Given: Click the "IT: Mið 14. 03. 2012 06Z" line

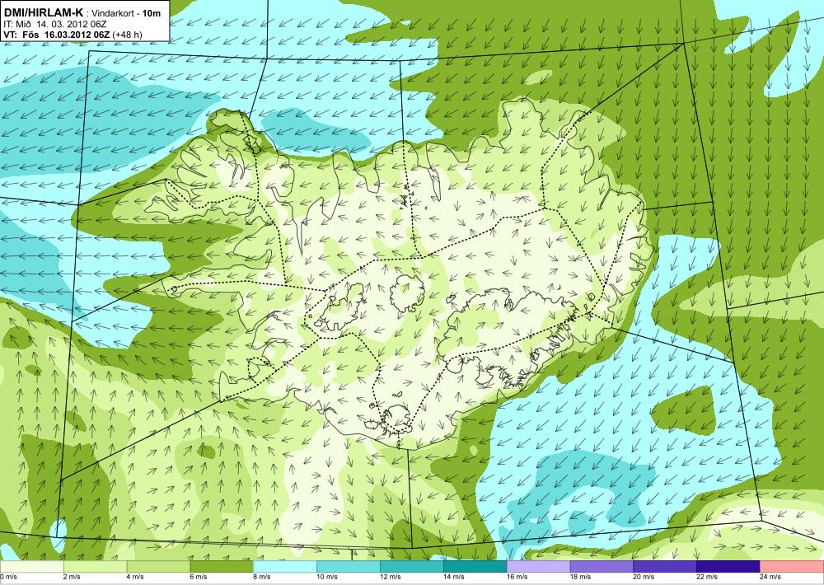Looking at the screenshot, I should [56, 24].
